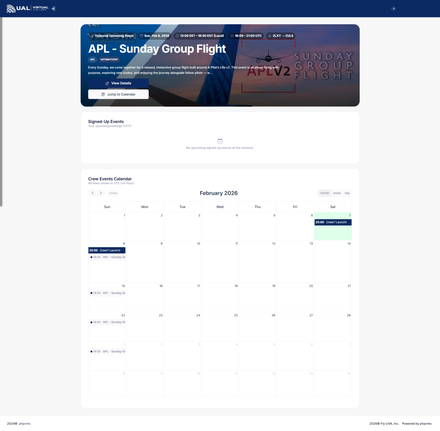The image size is (440, 431).
Task: Switch calendar to day view
Action: click(347, 193)
